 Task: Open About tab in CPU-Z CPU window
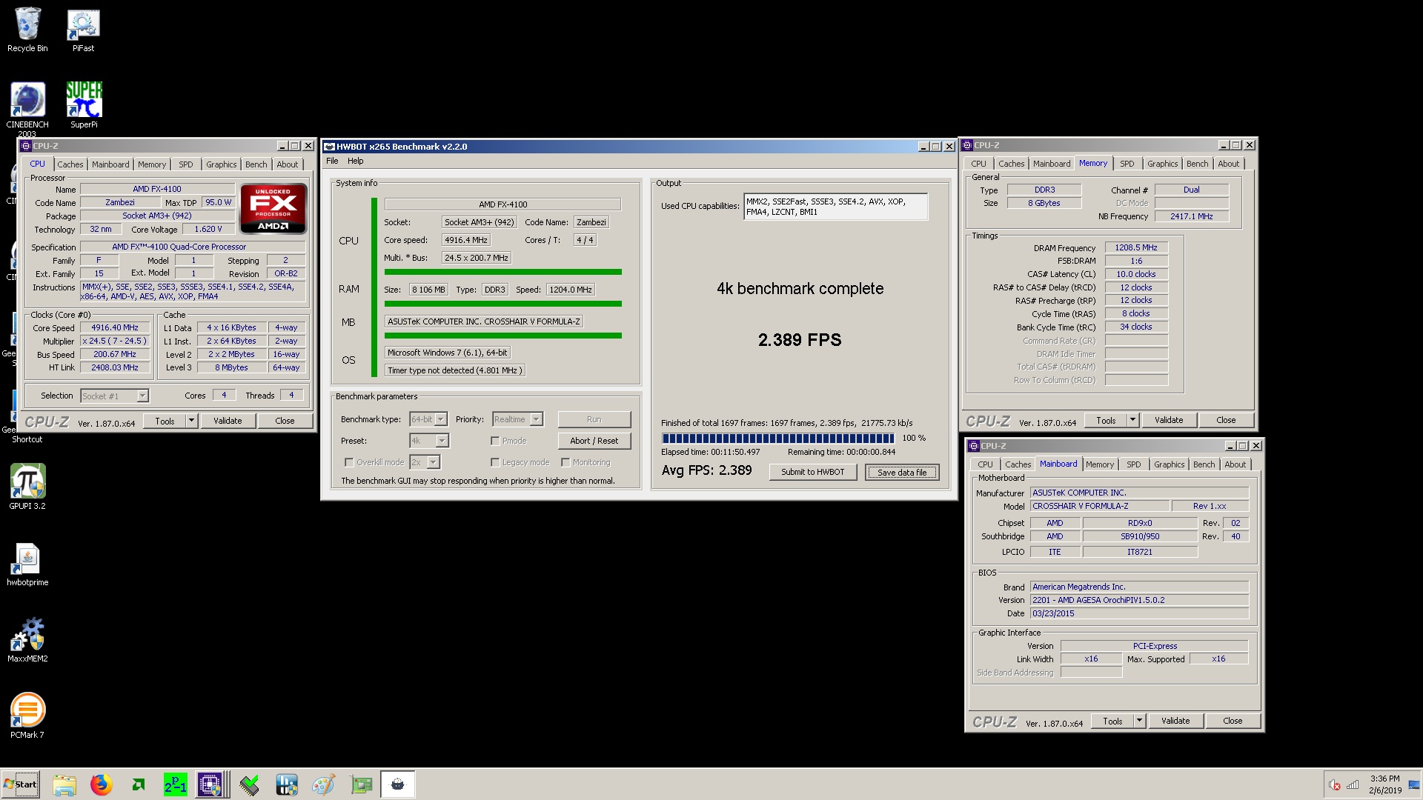pyautogui.click(x=288, y=164)
